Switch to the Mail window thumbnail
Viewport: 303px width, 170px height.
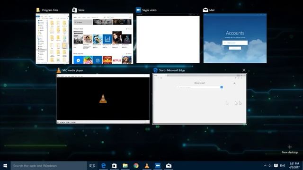pos(235,38)
